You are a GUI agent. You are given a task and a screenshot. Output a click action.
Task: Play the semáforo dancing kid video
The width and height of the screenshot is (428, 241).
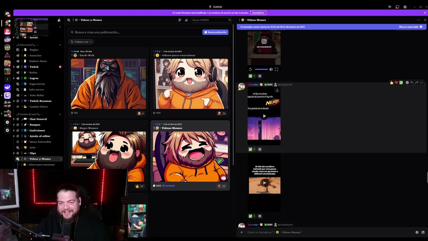point(264,183)
